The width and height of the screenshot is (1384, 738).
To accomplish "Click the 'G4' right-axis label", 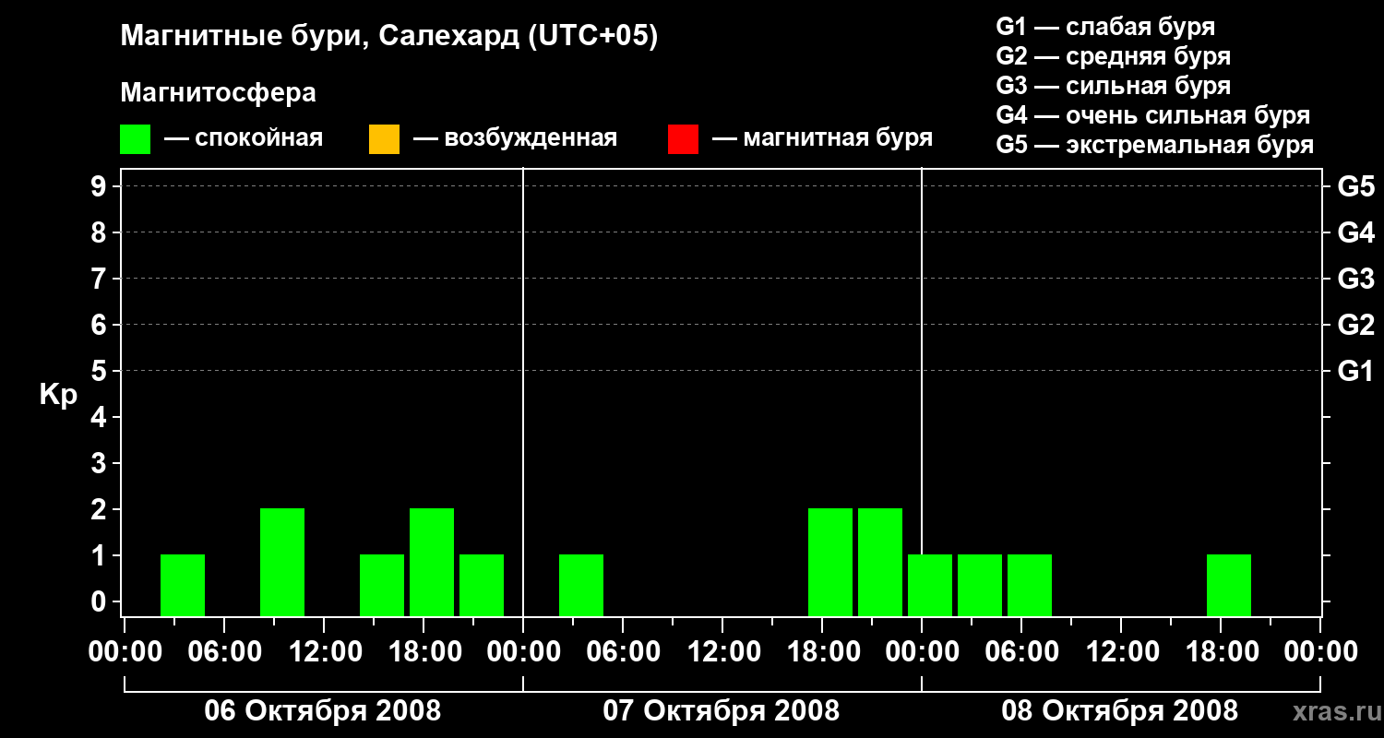I will [x=1356, y=232].
